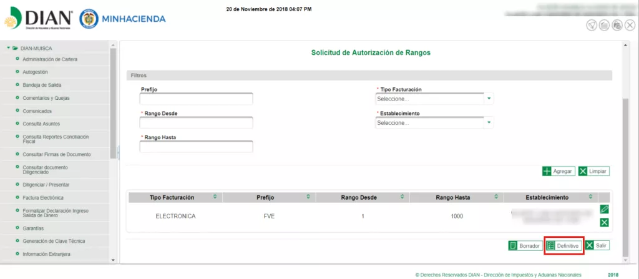
Task: Click the ELECTRONICA cell in the table
Action: (175, 216)
